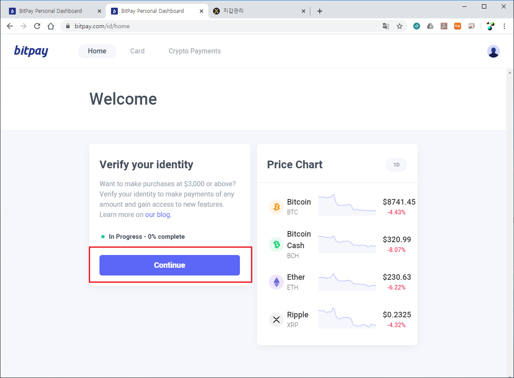Click the Ether price $230.63
This screenshot has width=514, height=378.
coord(397,277)
